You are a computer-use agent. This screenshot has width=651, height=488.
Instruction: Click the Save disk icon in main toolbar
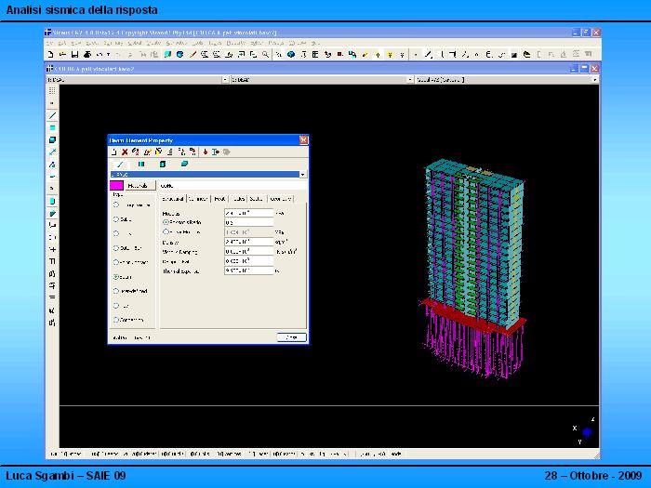pos(73,55)
